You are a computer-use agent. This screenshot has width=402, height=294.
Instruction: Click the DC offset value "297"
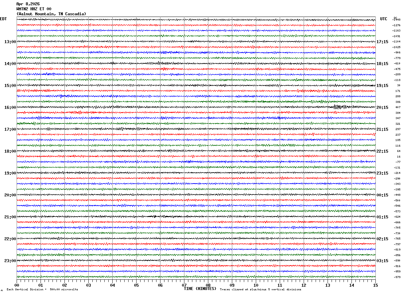click(x=398, y=129)
